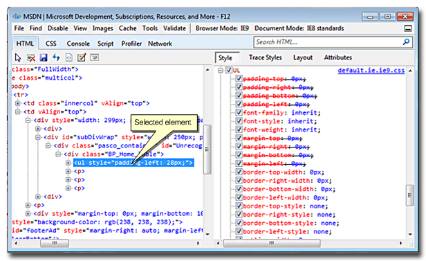The height and width of the screenshot is (261, 426).
Task: Toggle the border-bottom-style none checkbox
Action: coord(239,223)
